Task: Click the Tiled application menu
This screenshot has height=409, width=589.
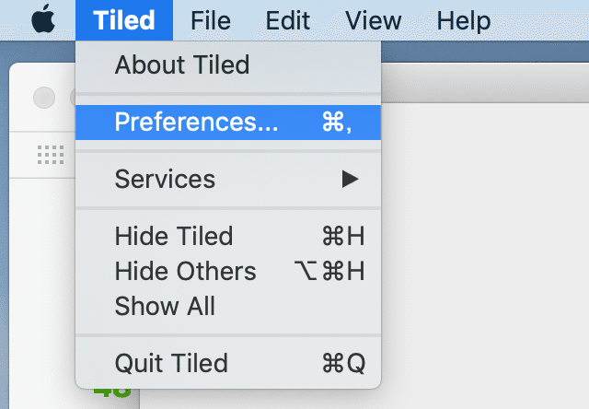Action: click(x=124, y=20)
